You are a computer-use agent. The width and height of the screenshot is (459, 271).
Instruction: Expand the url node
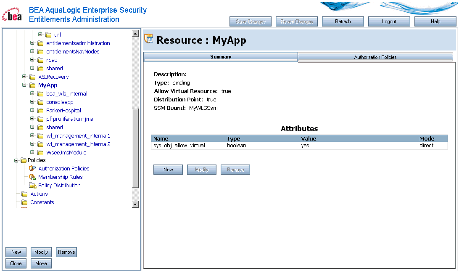pyautogui.click(x=40, y=34)
